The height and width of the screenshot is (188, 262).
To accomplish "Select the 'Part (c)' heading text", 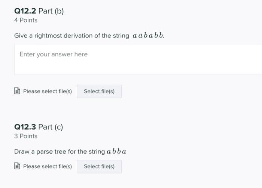I will pyautogui.click(x=51, y=127).
